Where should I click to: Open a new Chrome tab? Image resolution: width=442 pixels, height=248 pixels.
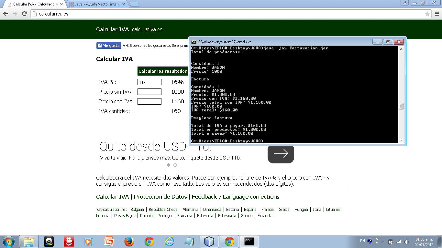[134, 5]
